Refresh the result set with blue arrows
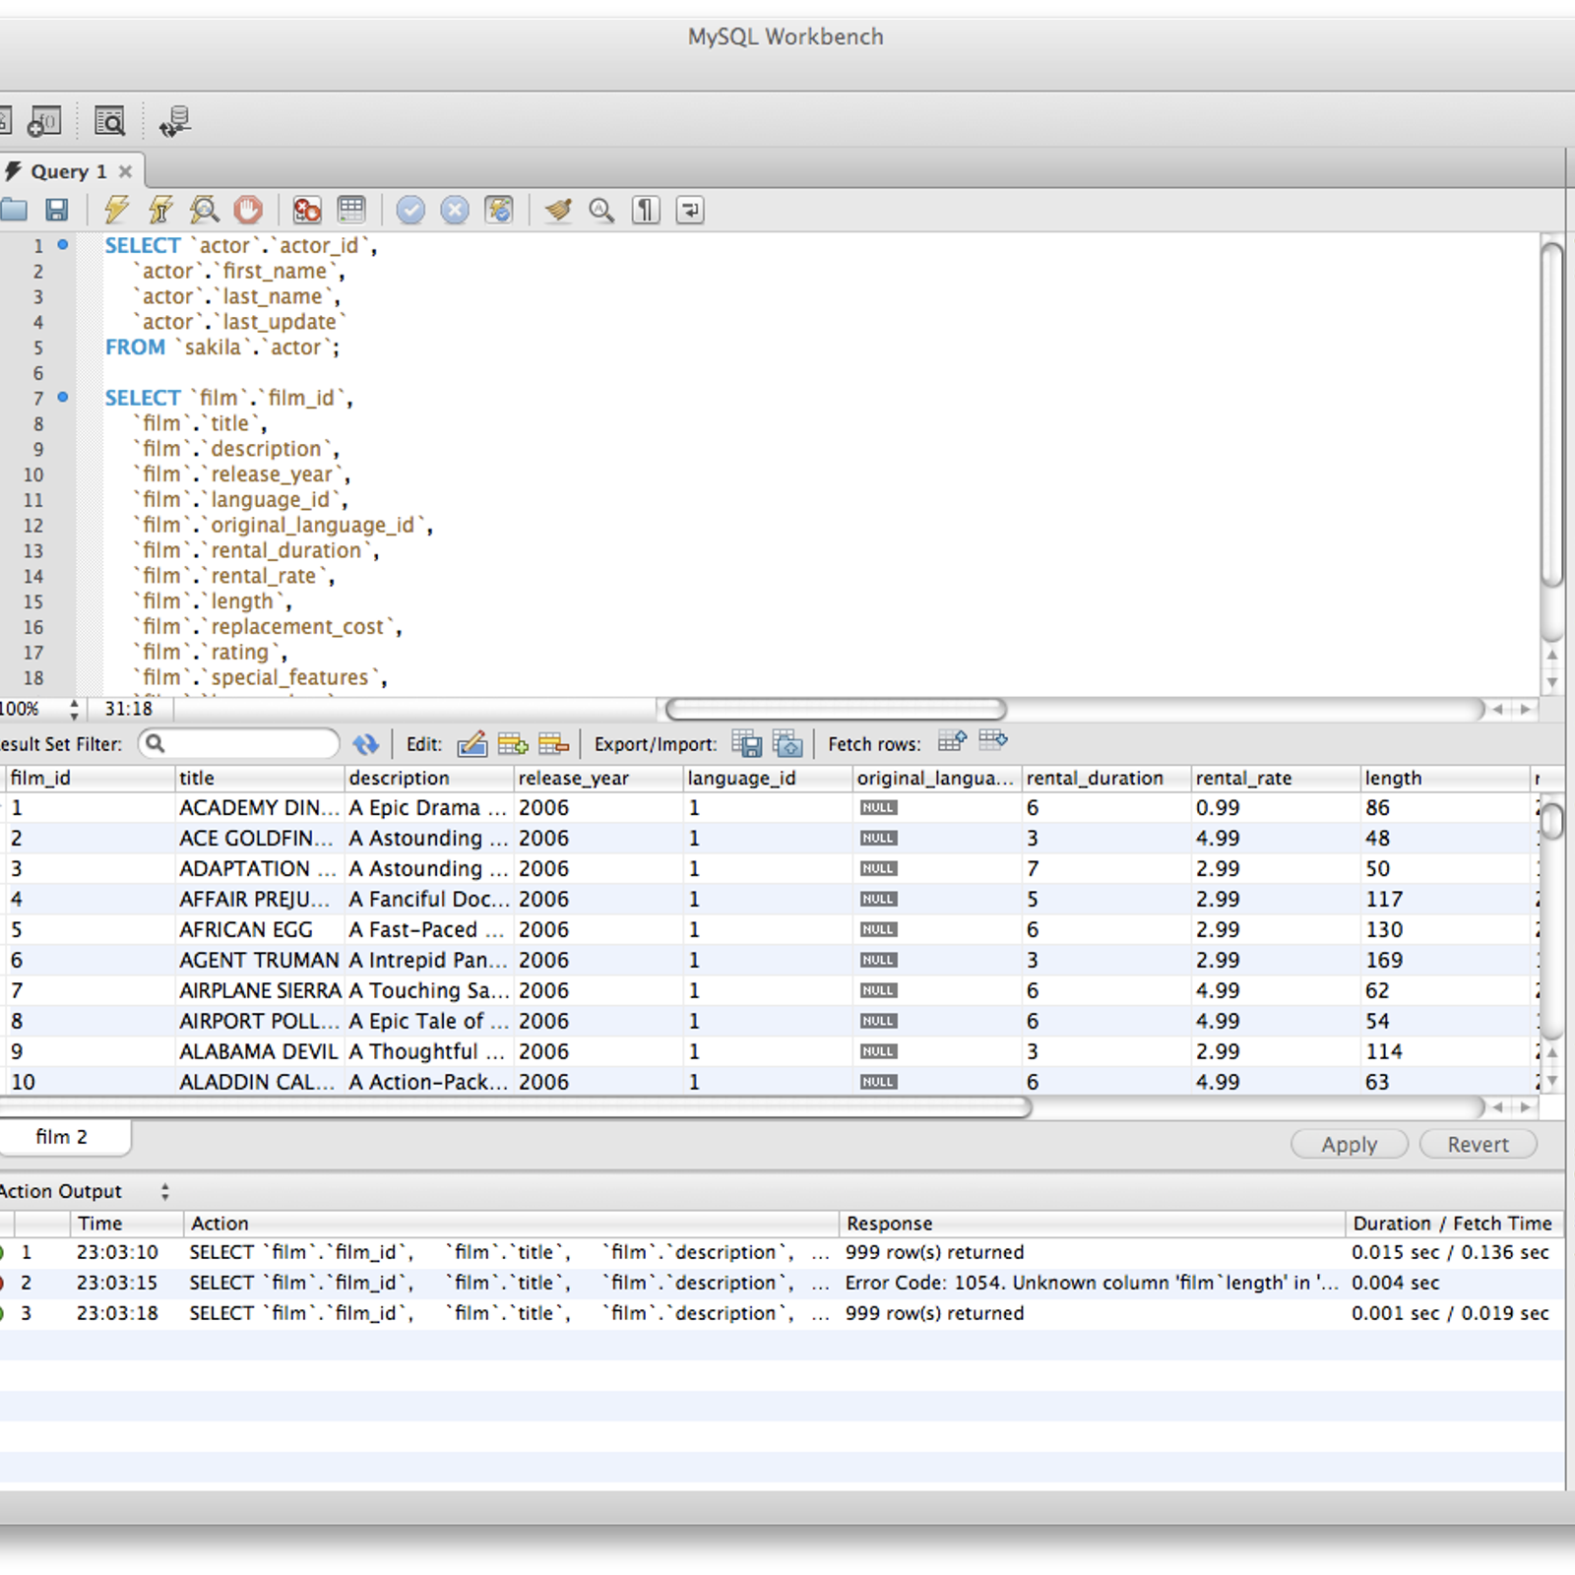 click(x=366, y=744)
